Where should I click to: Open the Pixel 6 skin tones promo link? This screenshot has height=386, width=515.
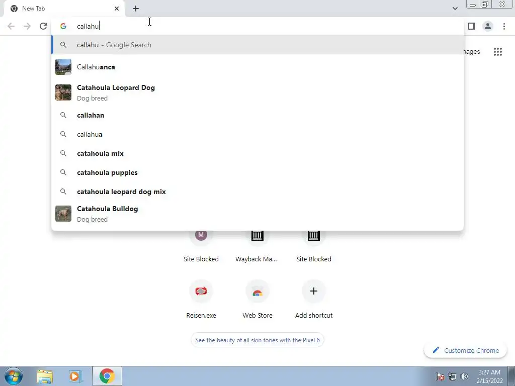[x=257, y=340]
